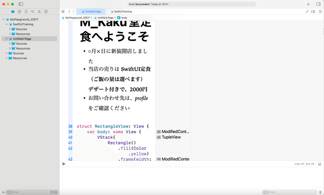Expand the Resources folder under Untitled Page
This screenshot has width=324, height=195.
[9, 49]
